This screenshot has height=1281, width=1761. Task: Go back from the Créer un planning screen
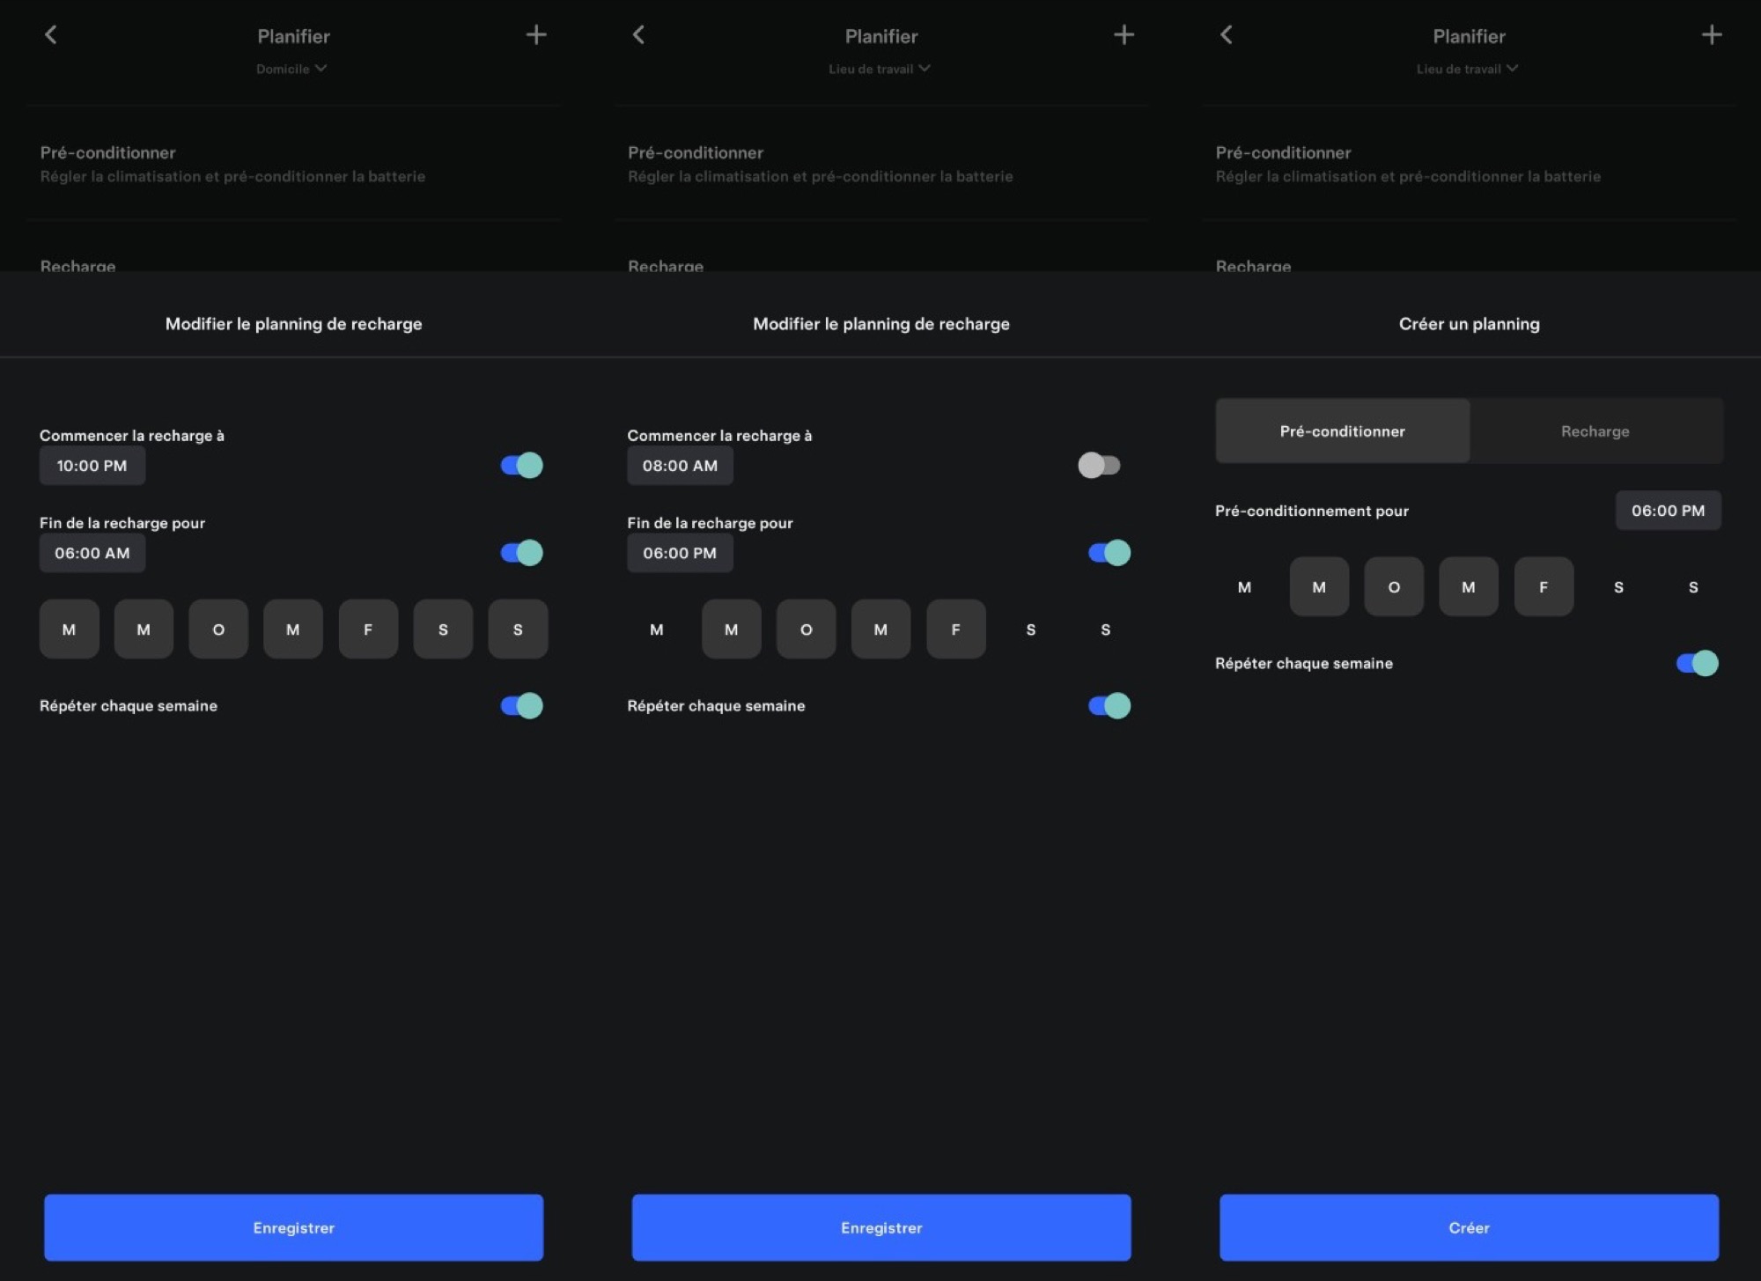tap(1227, 35)
